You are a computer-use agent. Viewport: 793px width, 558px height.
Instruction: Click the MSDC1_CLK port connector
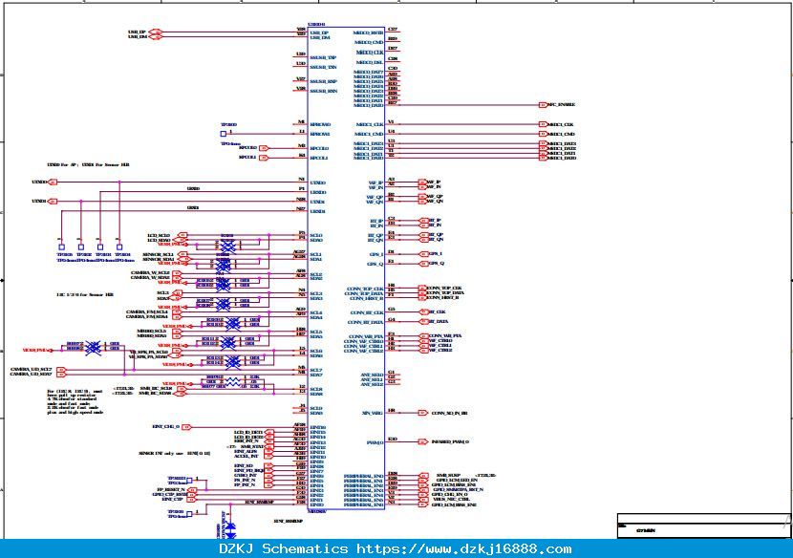[x=543, y=124]
